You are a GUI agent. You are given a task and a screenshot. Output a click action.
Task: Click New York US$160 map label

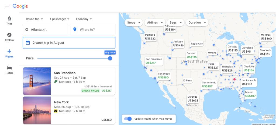pyautogui.click(x=265, y=52)
